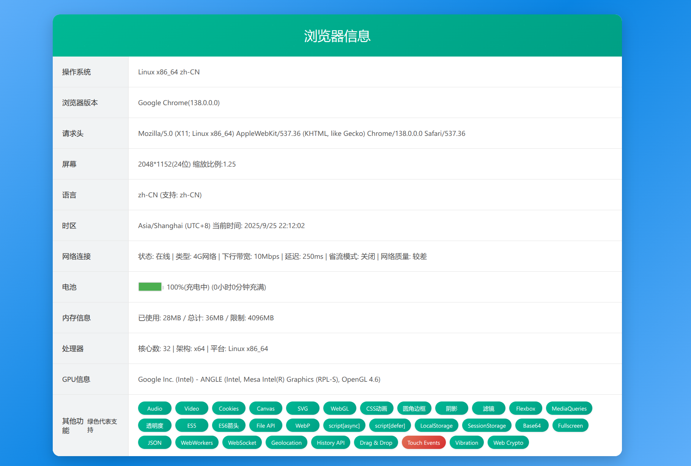Select the Fullscreen badge
The height and width of the screenshot is (466, 691).
pyautogui.click(x=570, y=425)
